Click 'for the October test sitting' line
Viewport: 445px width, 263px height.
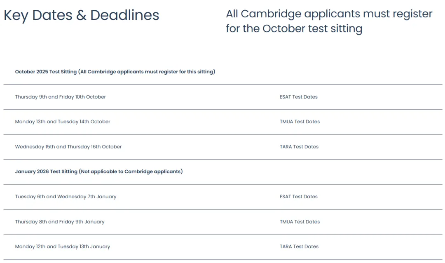[x=294, y=29]
